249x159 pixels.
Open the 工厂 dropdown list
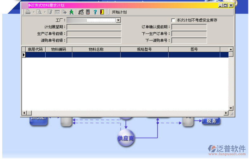tap(118, 20)
